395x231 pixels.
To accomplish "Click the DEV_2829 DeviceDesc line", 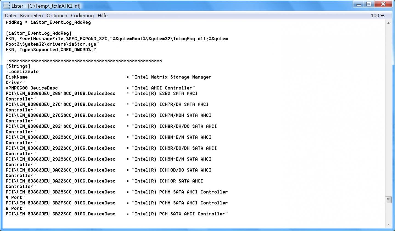I will coord(109,137).
